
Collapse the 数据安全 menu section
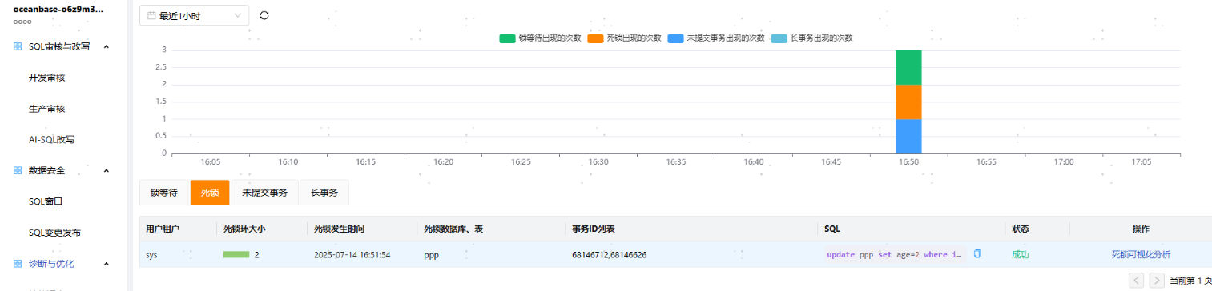pos(106,170)
